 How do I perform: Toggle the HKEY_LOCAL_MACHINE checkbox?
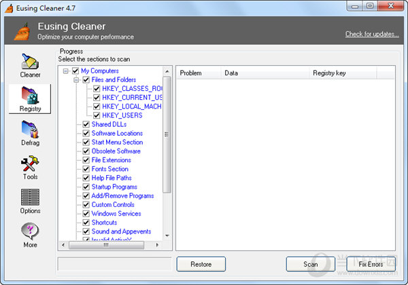tap(97, 107)
